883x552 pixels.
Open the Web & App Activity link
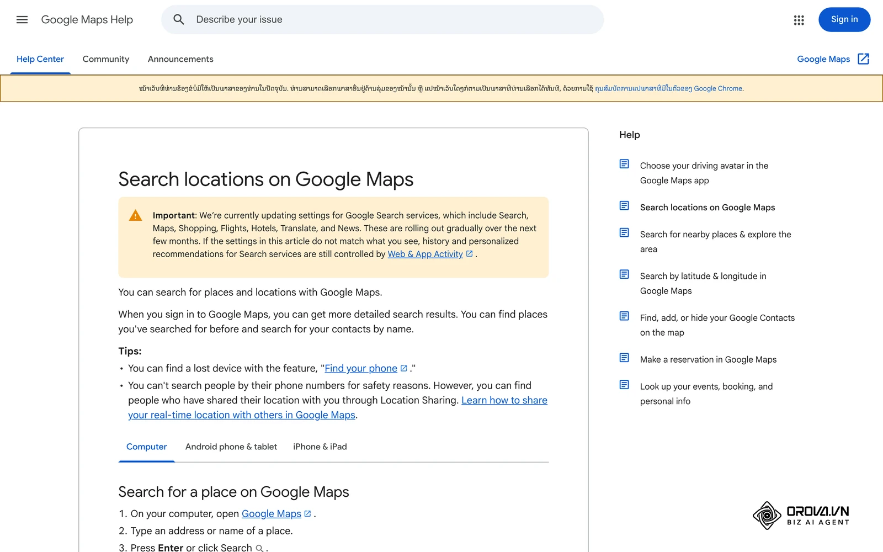point(425,254)
